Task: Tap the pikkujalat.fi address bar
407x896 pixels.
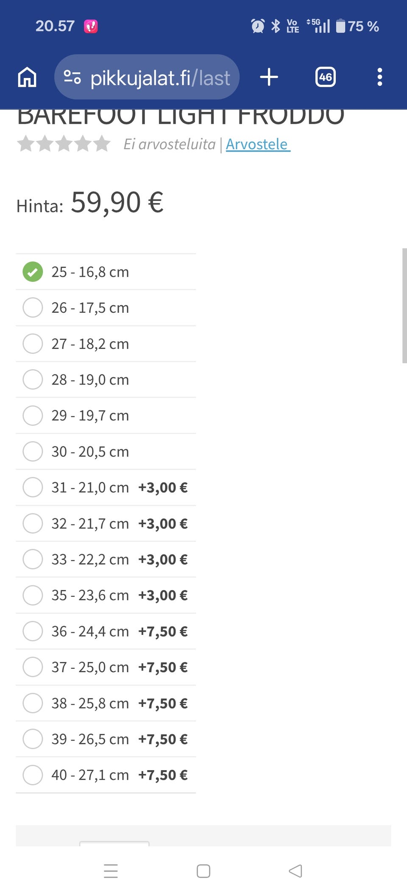Action: [160, 78]
